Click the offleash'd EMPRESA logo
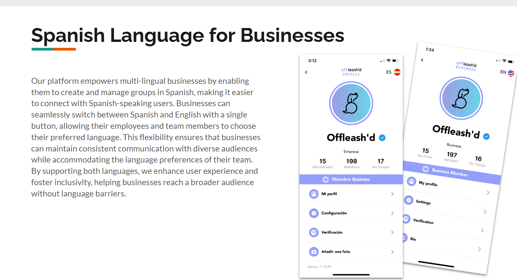 [x=351, y=72]
